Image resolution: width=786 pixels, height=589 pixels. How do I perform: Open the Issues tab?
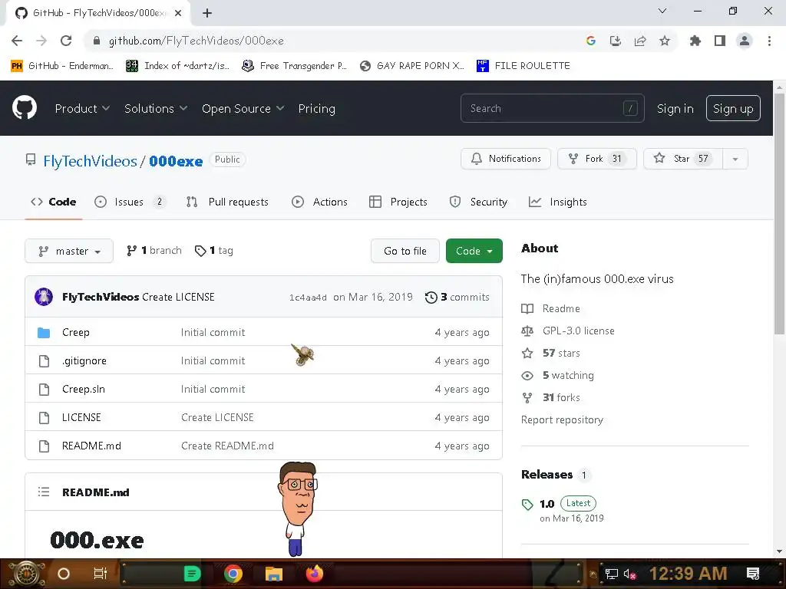tap(130, 202)
